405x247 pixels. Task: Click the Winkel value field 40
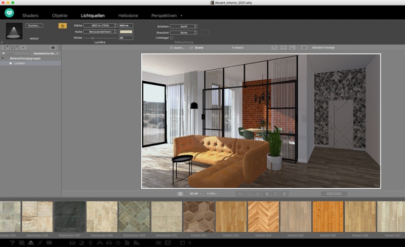click(126, 38)
